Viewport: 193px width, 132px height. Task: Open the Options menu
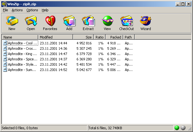tap(32, 10)
